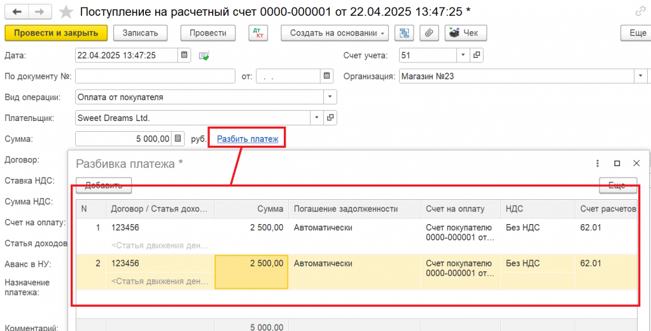Click the НДС column header
The image size is (651, 331).
coord(538,209)
